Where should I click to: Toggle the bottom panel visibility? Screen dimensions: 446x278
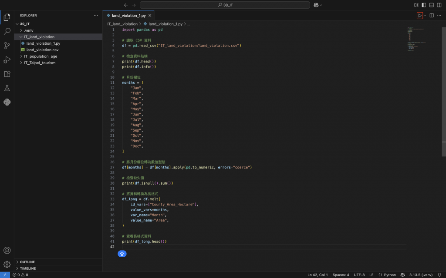432,5
